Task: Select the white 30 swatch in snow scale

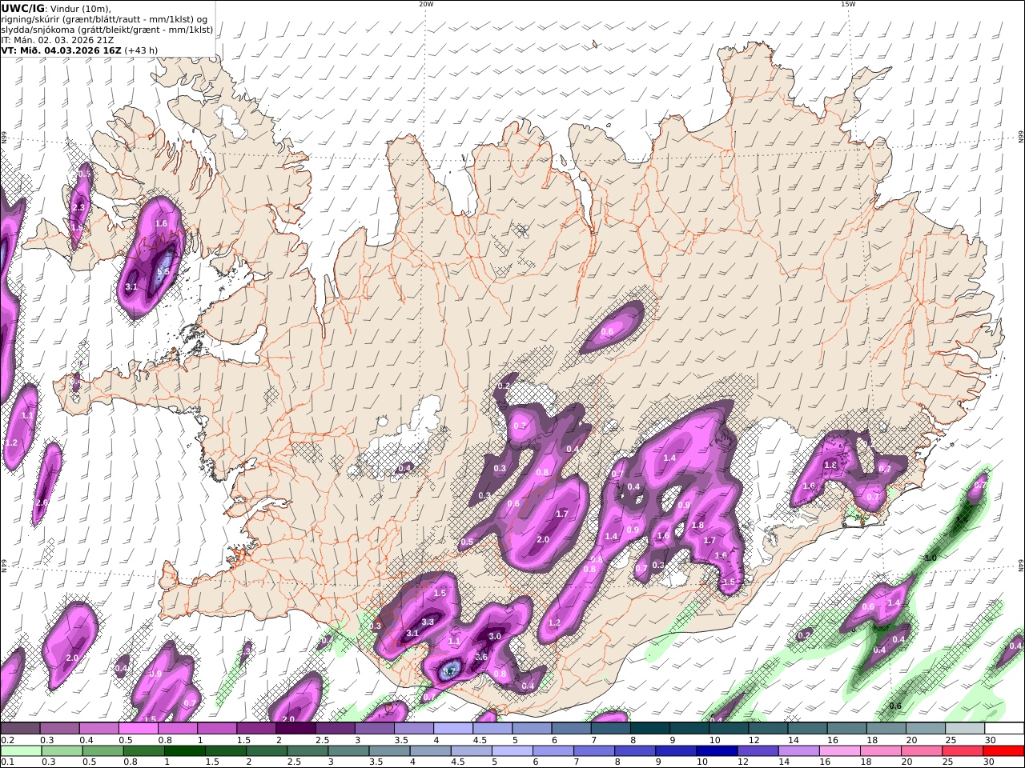Action: coord(1005,729)
